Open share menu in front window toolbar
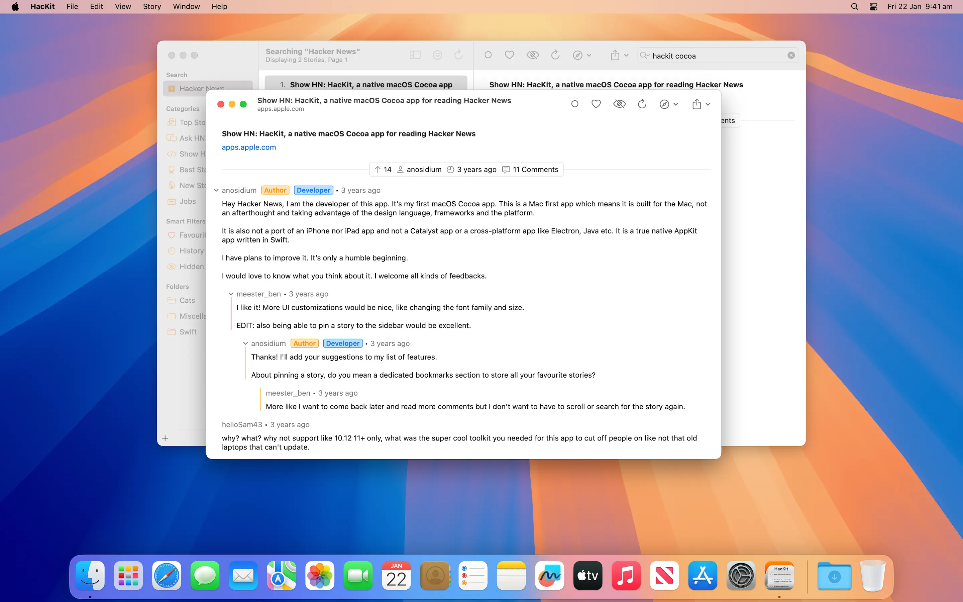 pos(701,104)
